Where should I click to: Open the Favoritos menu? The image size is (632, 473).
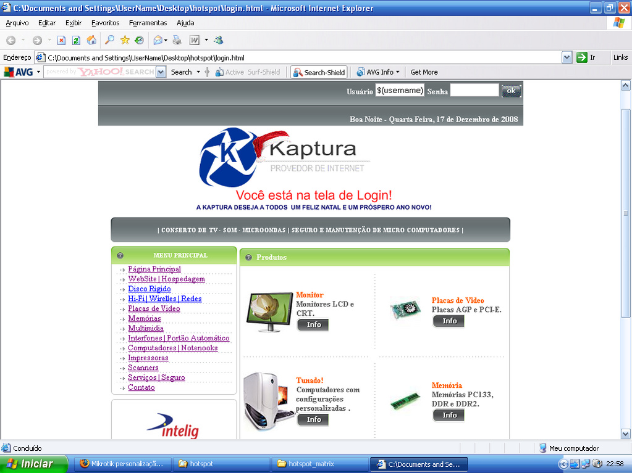[105, 23]
